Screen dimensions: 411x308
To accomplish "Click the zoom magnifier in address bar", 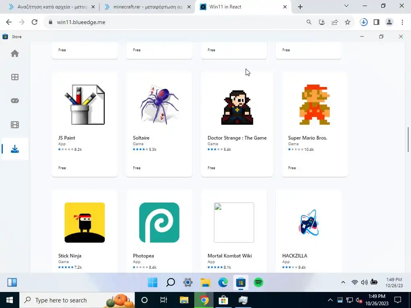I will pyautogui.click(x=309, y=22).
